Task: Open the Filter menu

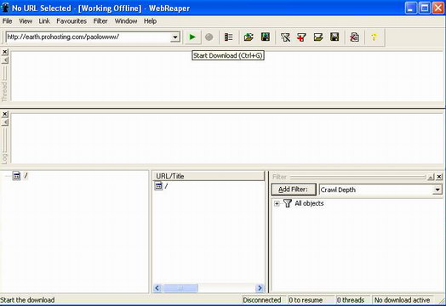Action: click(x=100, y=21)
